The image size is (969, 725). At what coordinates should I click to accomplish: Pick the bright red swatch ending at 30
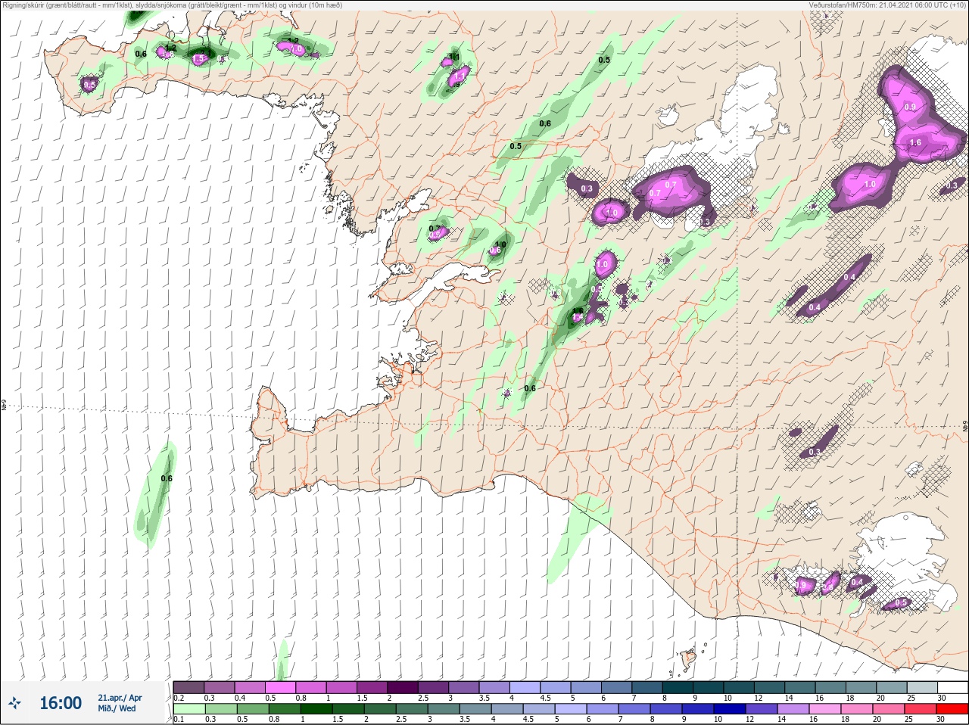click(x=952, y=709)
